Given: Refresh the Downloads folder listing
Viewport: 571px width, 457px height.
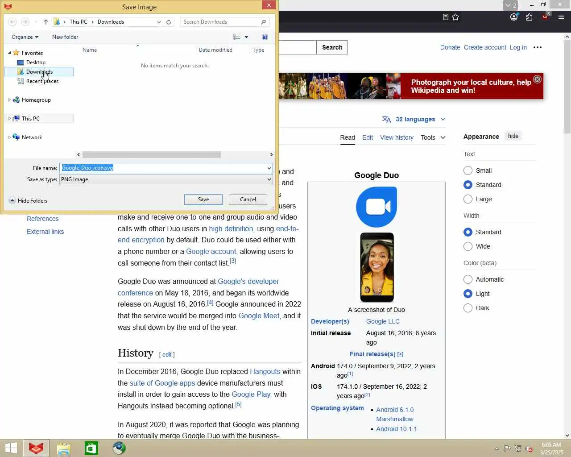Looking at the screenshot, I should [169, 22].
